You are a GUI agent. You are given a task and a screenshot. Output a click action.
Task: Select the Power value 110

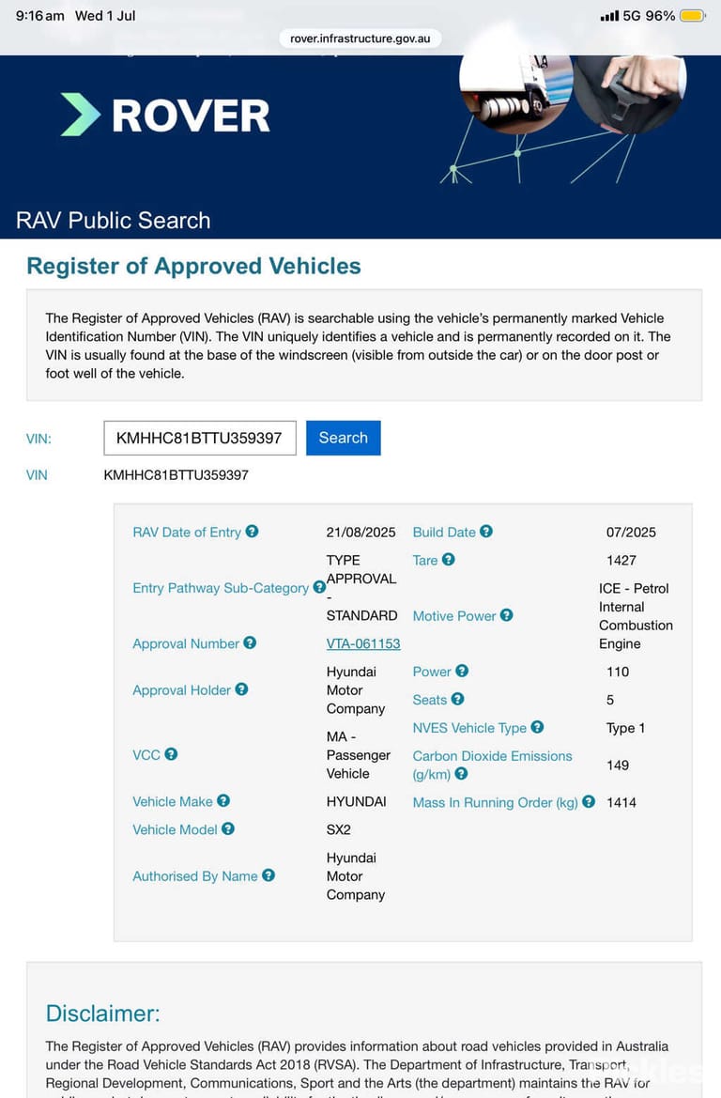pyautogui.click(x=618, y=672)
